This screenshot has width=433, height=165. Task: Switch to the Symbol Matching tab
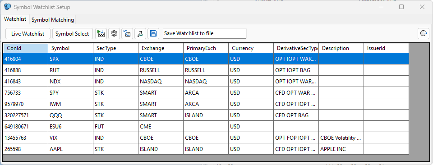point(52,20)
